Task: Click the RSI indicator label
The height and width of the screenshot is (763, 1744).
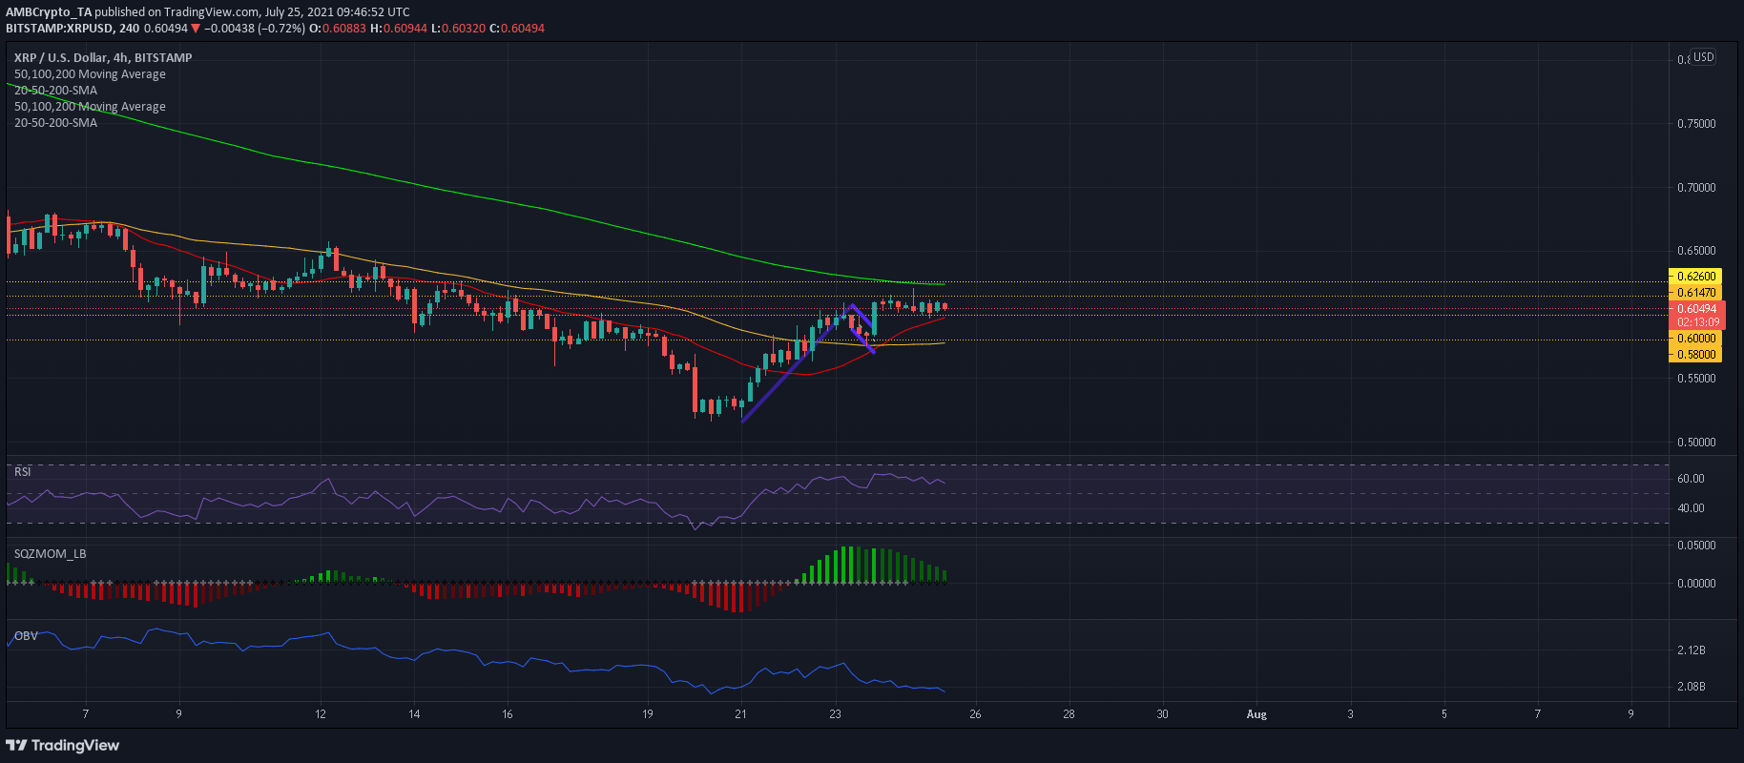Action: (22, 471)
